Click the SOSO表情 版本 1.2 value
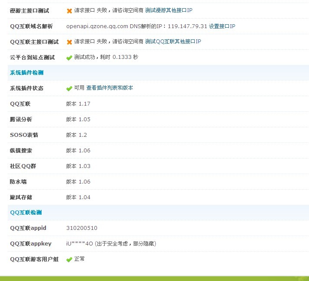The height and width of the screenshot is (281, 309). 77,135
